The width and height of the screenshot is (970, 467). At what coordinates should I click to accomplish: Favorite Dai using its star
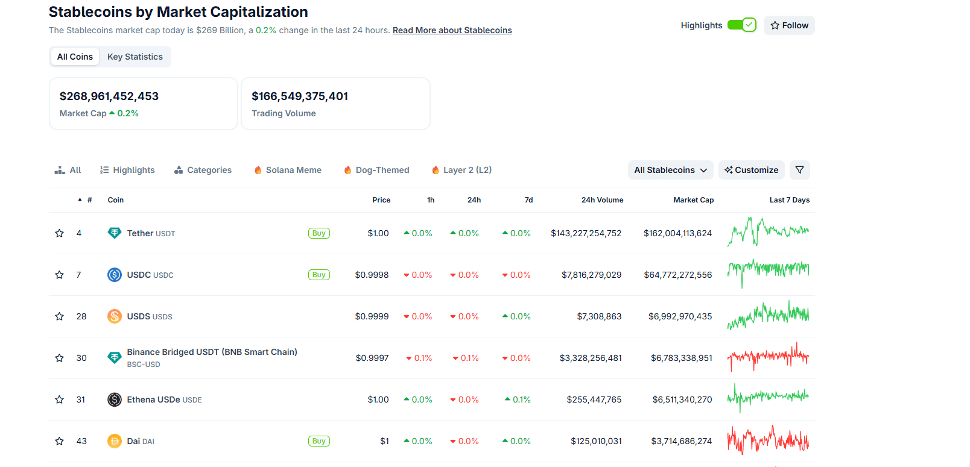(59, 441)
